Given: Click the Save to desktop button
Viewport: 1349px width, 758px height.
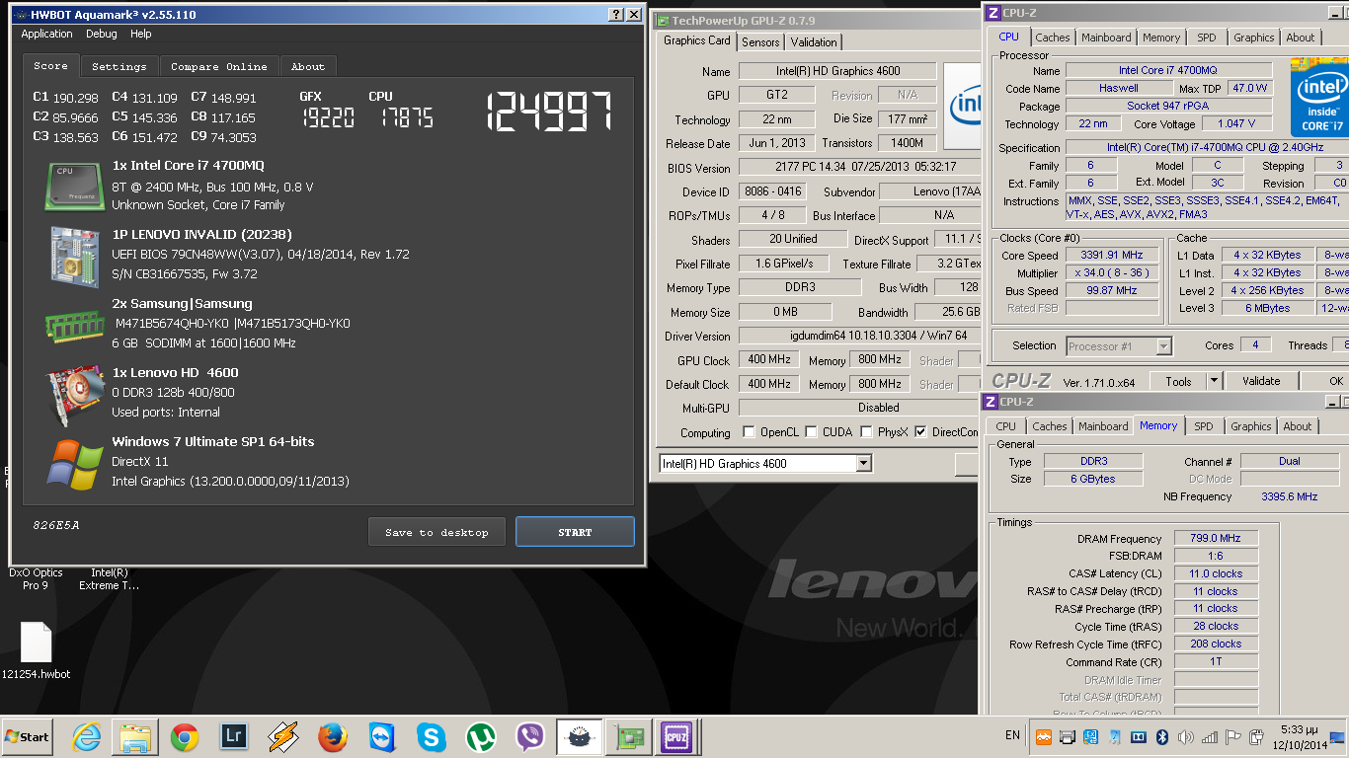Looking at the screenshot, I should [x=436, y=532].
